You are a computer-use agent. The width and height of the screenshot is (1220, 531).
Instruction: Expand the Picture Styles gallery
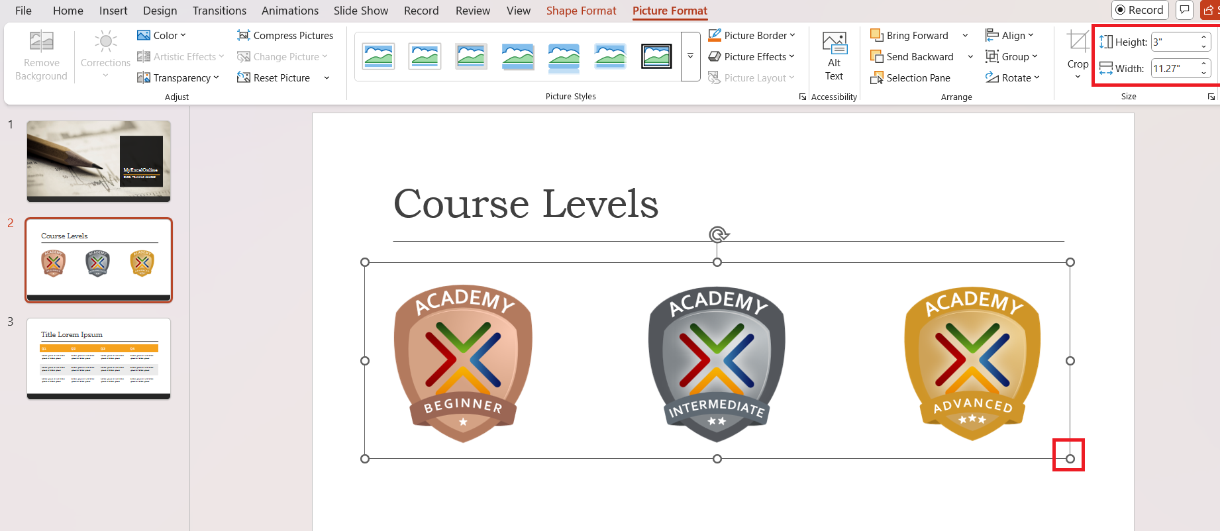pos(690,56)
